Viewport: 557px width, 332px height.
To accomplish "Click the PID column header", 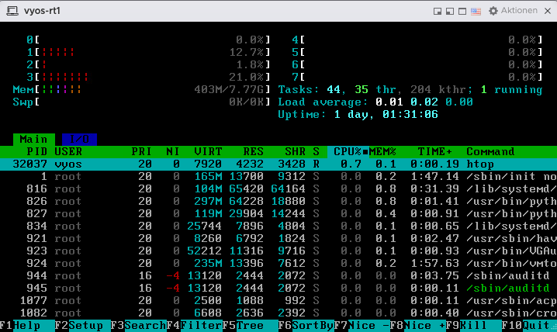I will 36,151.
